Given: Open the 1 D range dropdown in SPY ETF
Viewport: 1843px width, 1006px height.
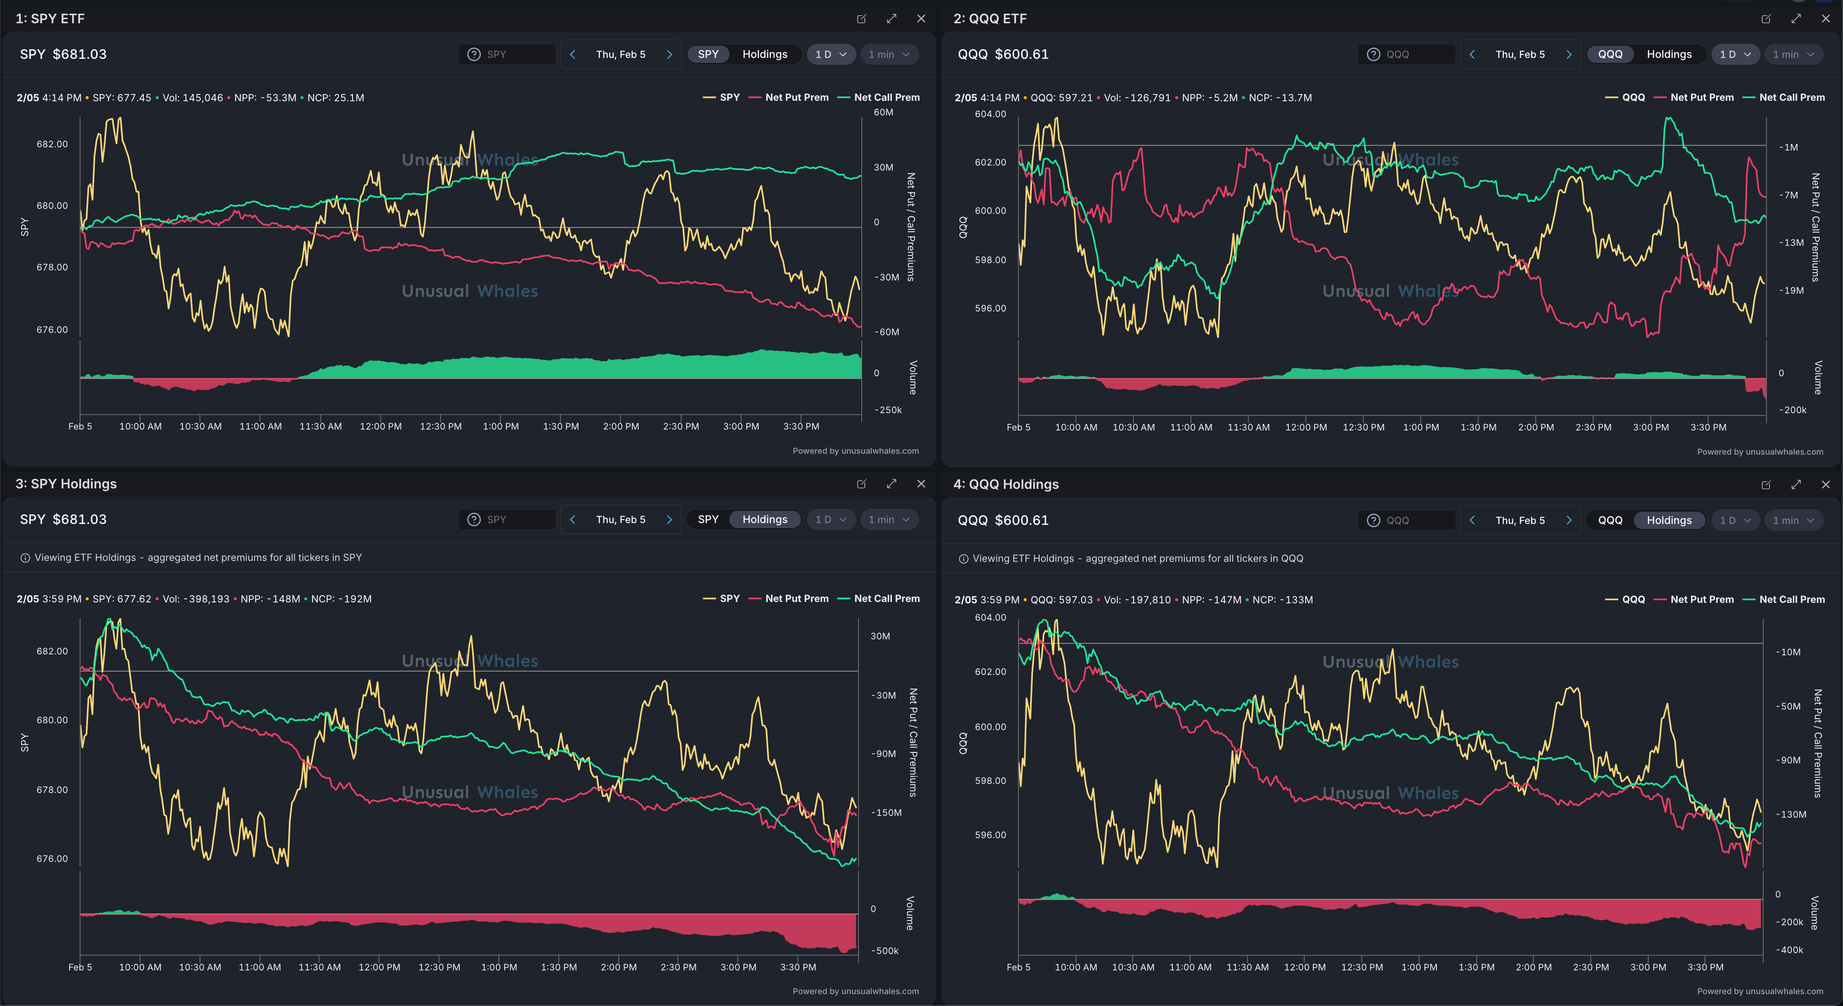Looking at the screenshot, I should (x=831, y=54).
